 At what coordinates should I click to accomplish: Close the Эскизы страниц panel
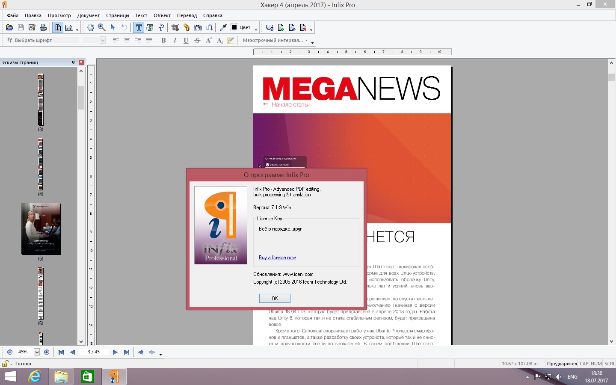(x=81, y=62)
